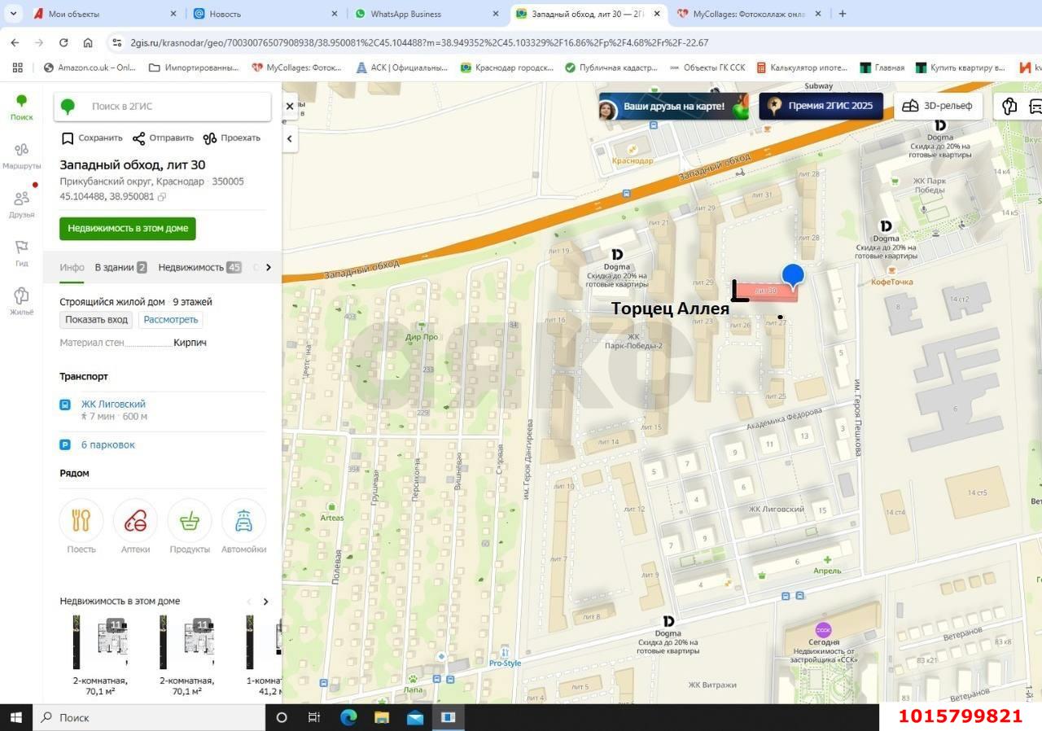
Task: Open Маршруты in the left sidebar
Action: coord(21,155)
